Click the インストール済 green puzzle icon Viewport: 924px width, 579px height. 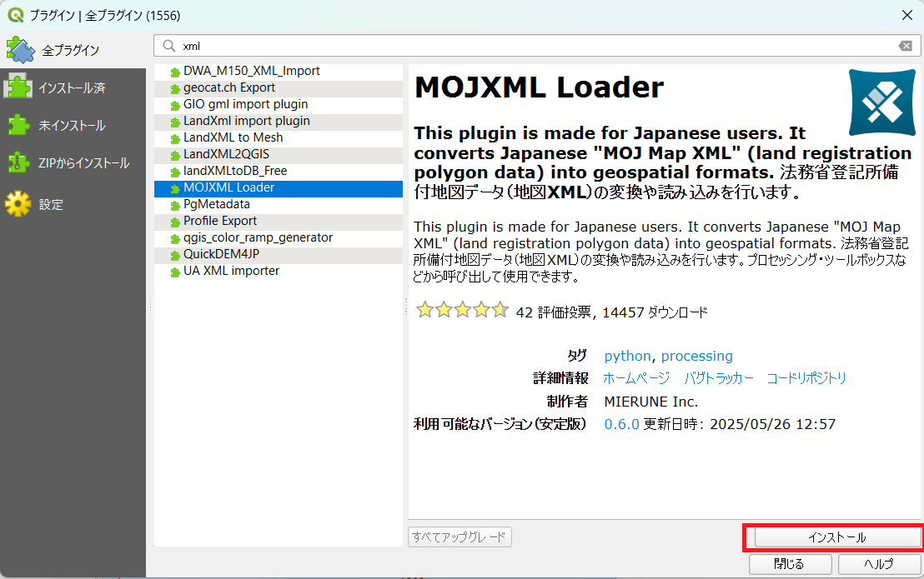click(18, 87)
